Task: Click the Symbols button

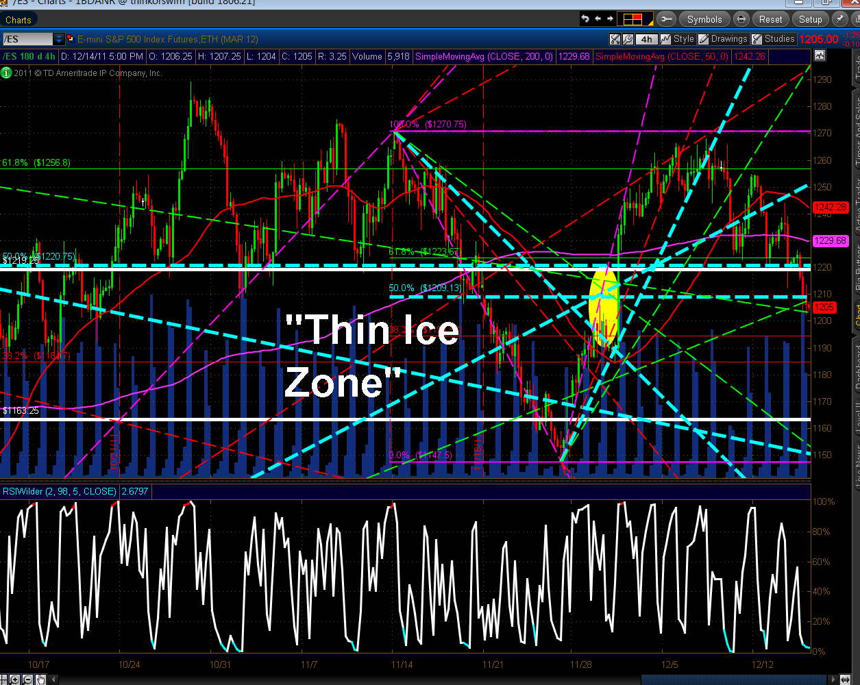Action: 704,19
